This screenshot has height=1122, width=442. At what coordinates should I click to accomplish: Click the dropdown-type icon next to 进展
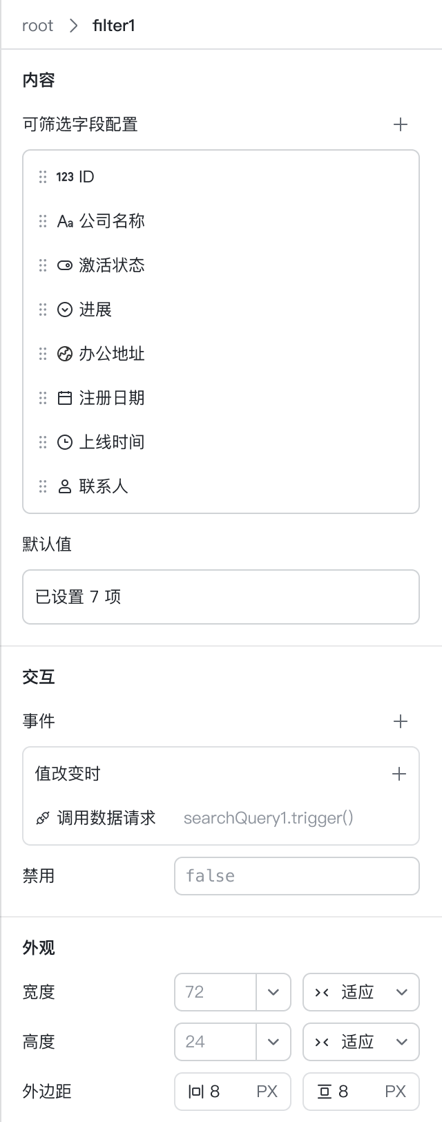tap(65, 310)
